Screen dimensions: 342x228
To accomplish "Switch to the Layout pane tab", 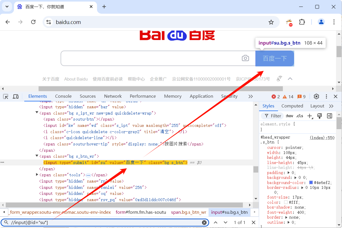I will tap(317, 106).
